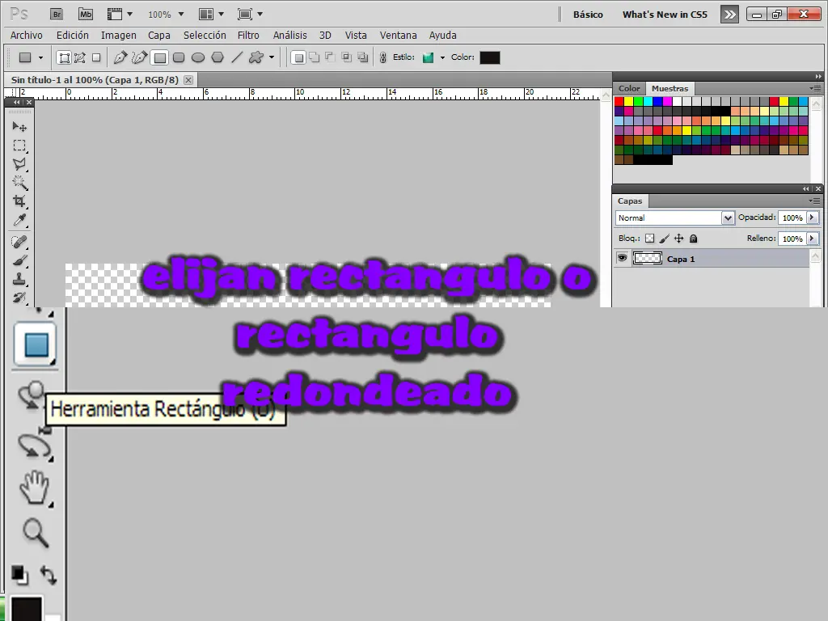Expand the Estilo style picker arrow

[x=442, y=57]
